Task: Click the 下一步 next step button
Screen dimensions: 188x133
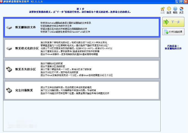Action: [x=173, y=22]
